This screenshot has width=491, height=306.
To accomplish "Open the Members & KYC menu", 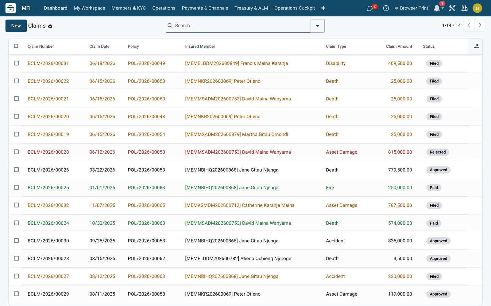I will pyautogui.click(x=129, y=8).
